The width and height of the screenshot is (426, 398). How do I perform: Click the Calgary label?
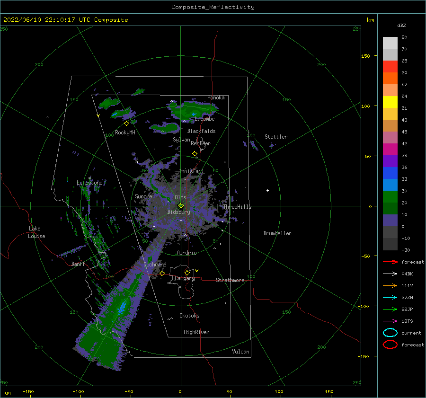(x=185, y=278)
